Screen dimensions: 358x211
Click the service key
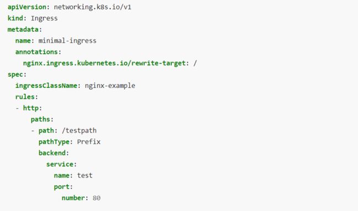[x=60, y=164]
